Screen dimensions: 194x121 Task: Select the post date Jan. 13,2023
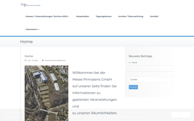(x=33, y=60)
